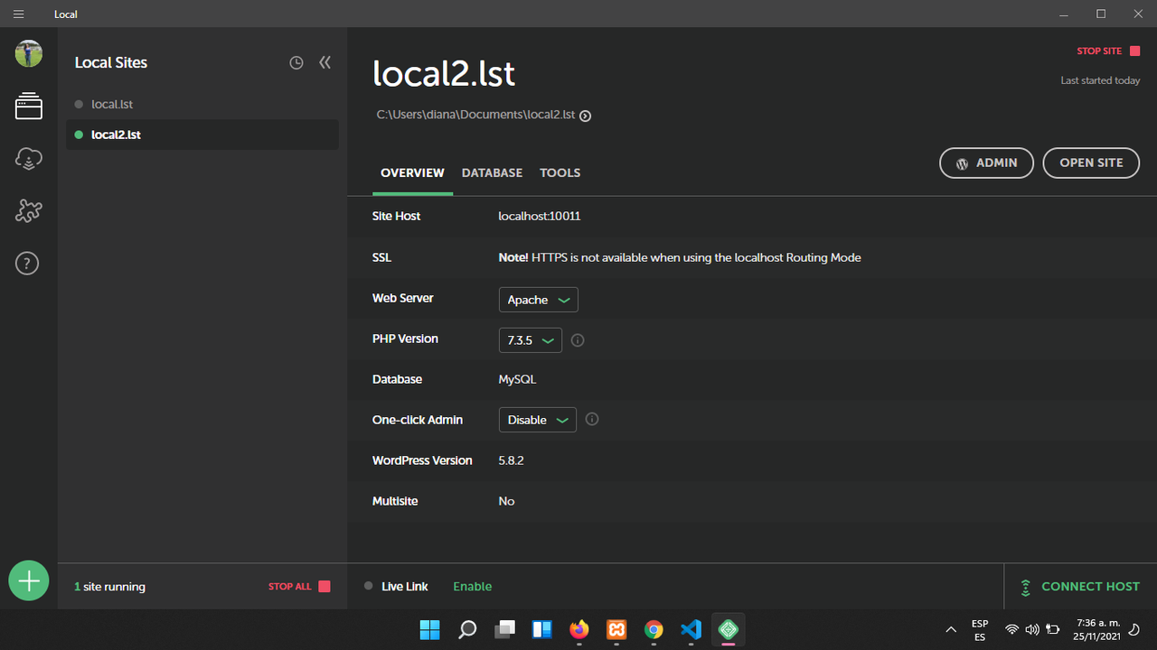Open Visual Studio Code from taskbar
Viewport: 1157px width, 650px height.
pyautogui.click(x=691, y=629)
